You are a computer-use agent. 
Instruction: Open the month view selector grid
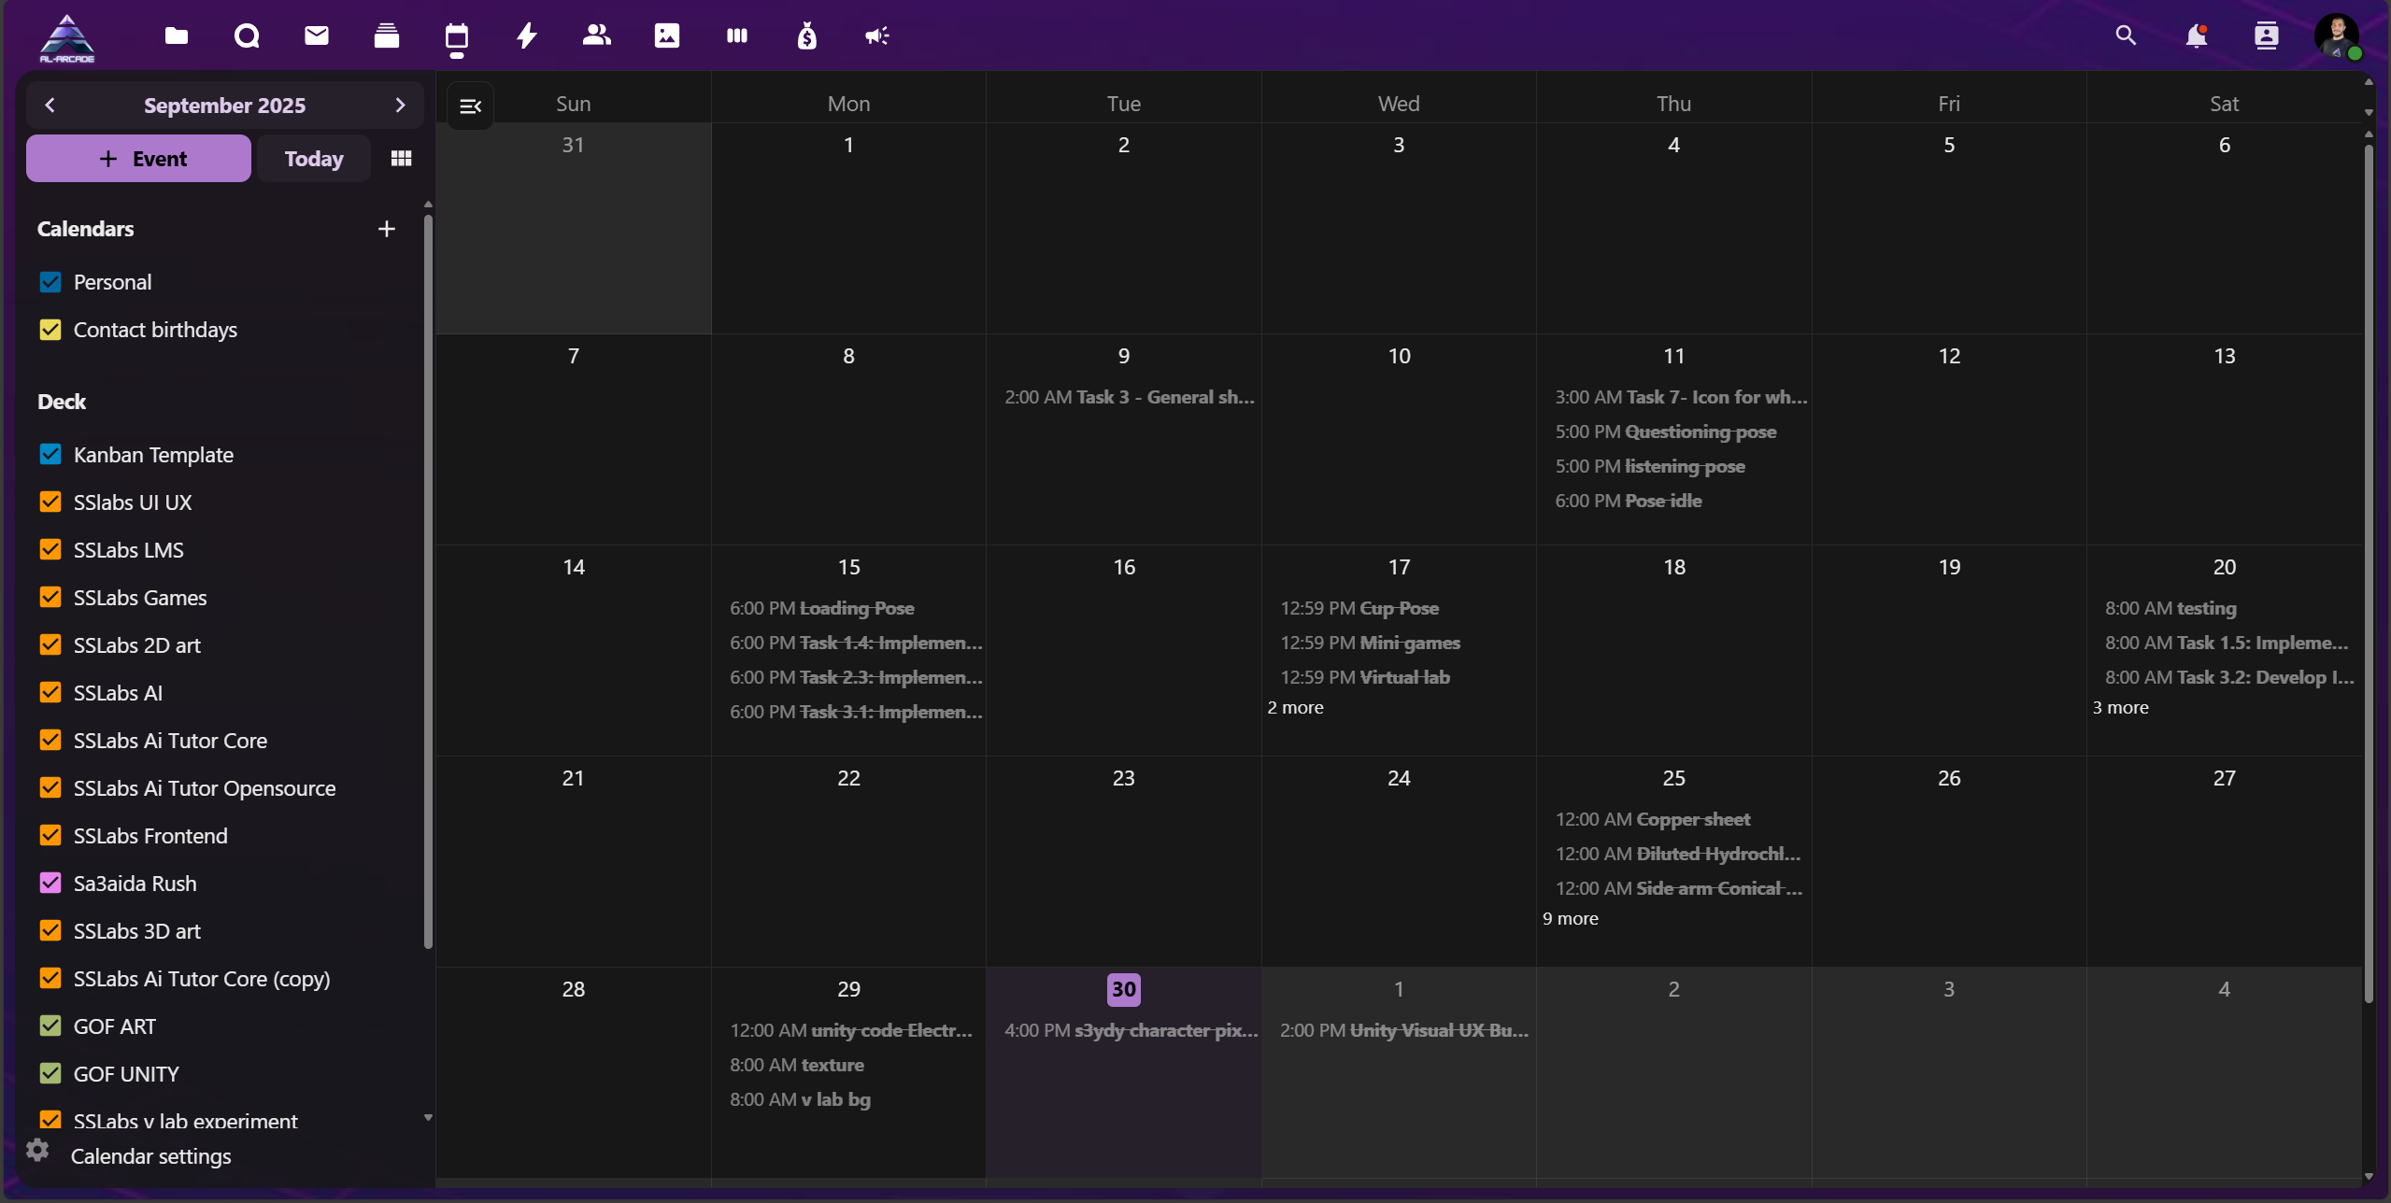point(401,159)
